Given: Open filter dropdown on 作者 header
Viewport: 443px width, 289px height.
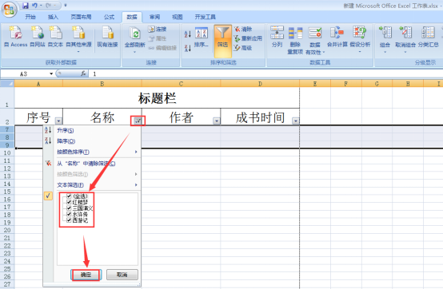Looking at the screenshot, I should pyautogui.click(x=217, y=121).
